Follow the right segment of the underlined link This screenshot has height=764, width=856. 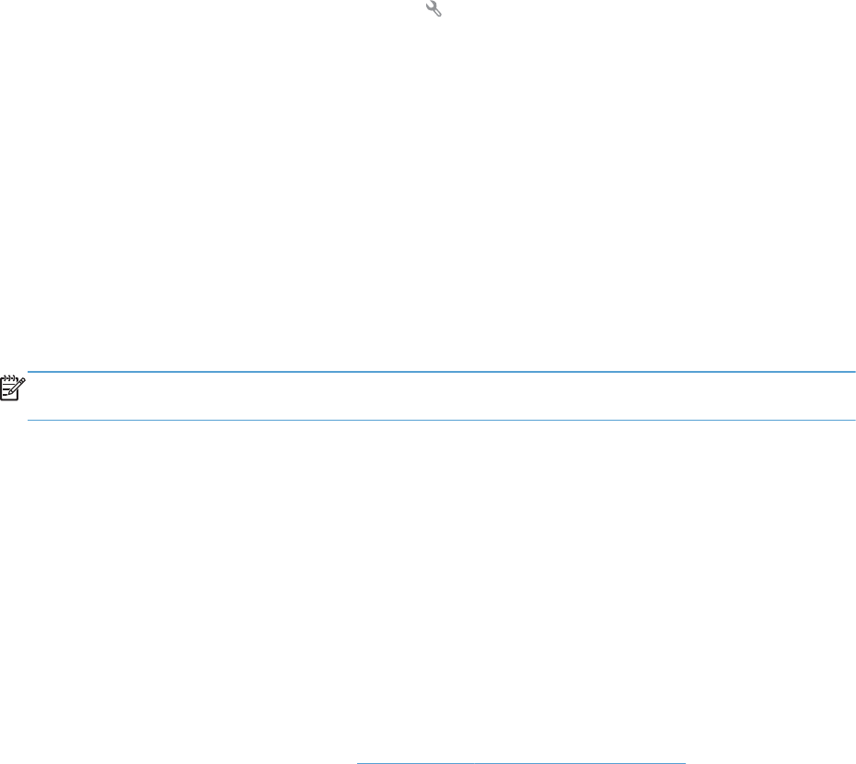[580, 762]
